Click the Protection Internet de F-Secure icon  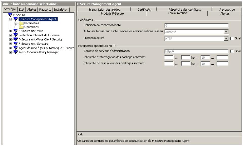(x=16, y=35)
